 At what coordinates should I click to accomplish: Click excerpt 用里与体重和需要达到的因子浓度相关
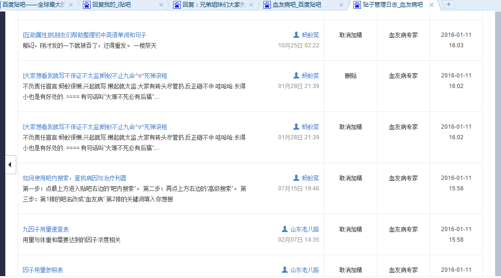[x=71, y=240]
